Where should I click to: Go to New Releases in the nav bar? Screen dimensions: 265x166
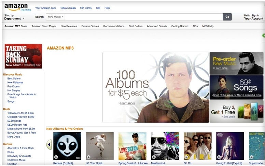point(69,26)
